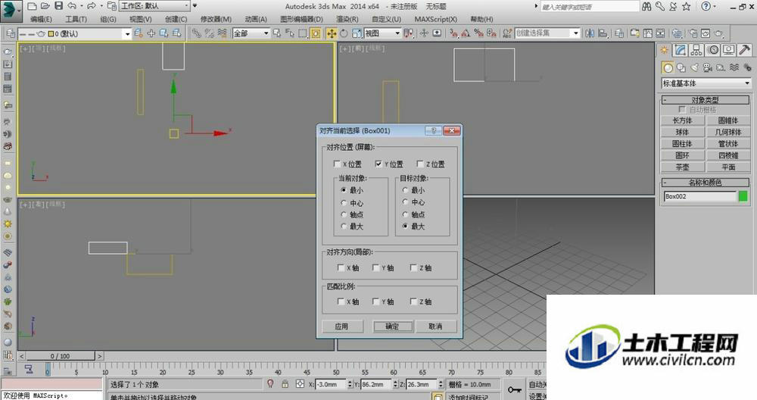Toggle the Angle Snap icon

[x=466, y=33]
